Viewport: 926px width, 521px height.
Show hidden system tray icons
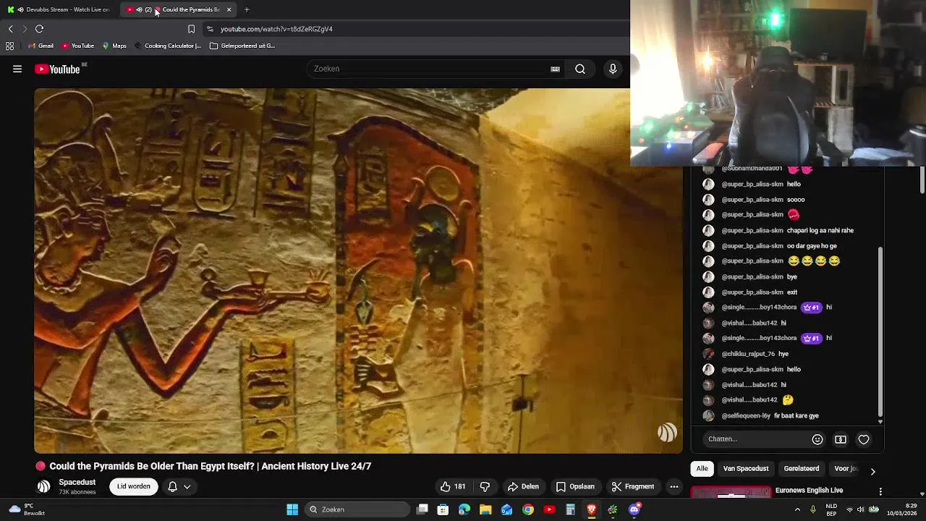[797, 509]
